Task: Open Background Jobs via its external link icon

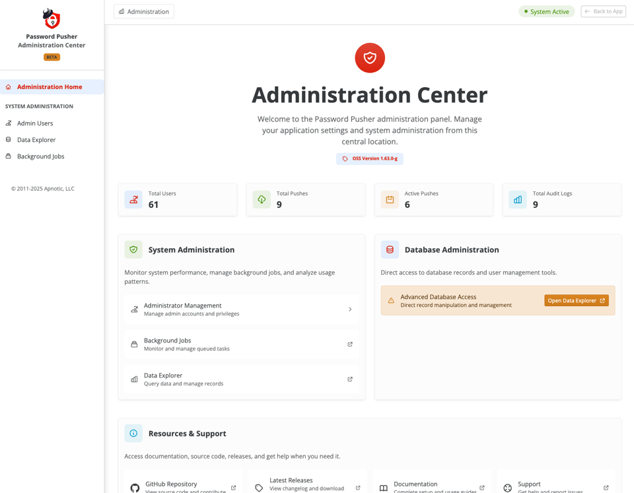Action: tap(349, 344)
